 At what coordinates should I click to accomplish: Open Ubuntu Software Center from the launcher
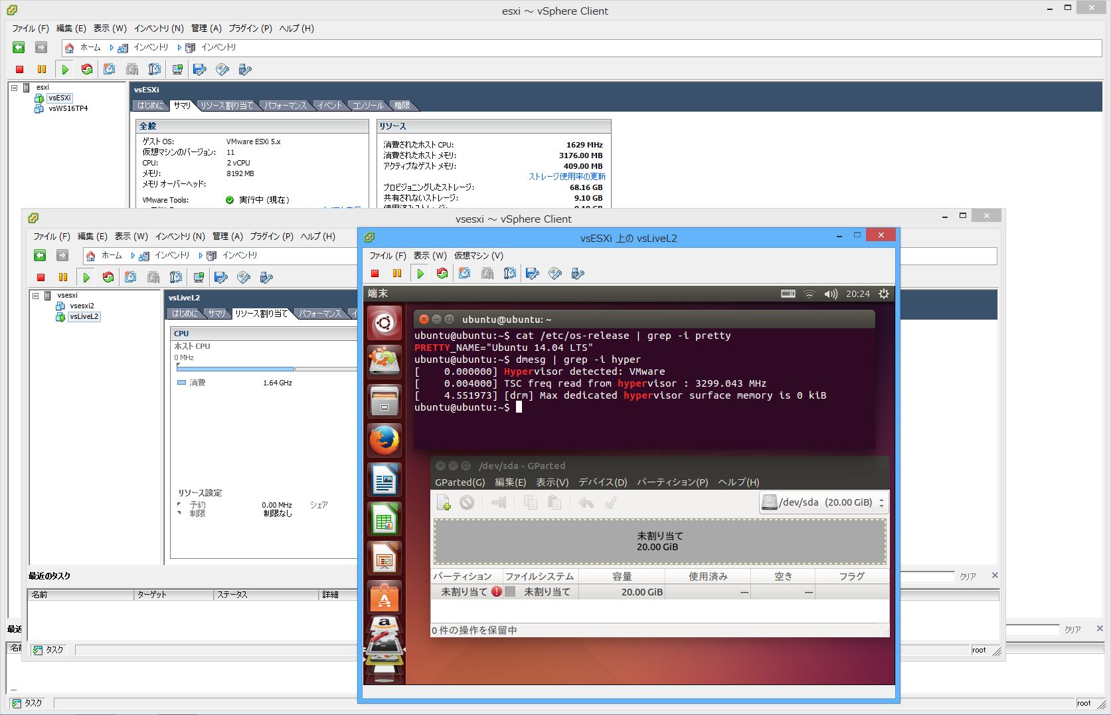[385, 597]
